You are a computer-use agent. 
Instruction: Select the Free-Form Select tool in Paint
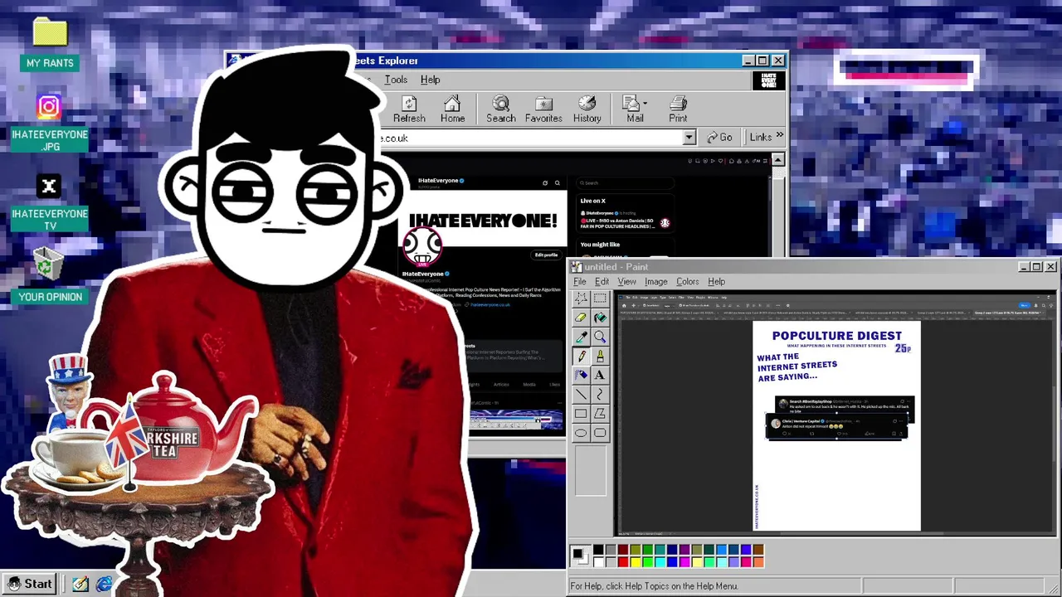581,298
